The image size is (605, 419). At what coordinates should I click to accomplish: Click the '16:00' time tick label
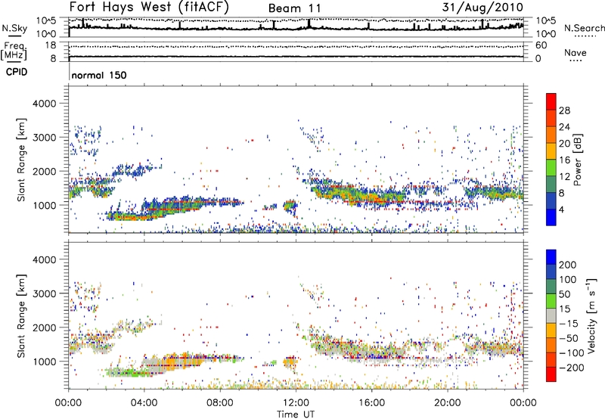tap(371, 403)
